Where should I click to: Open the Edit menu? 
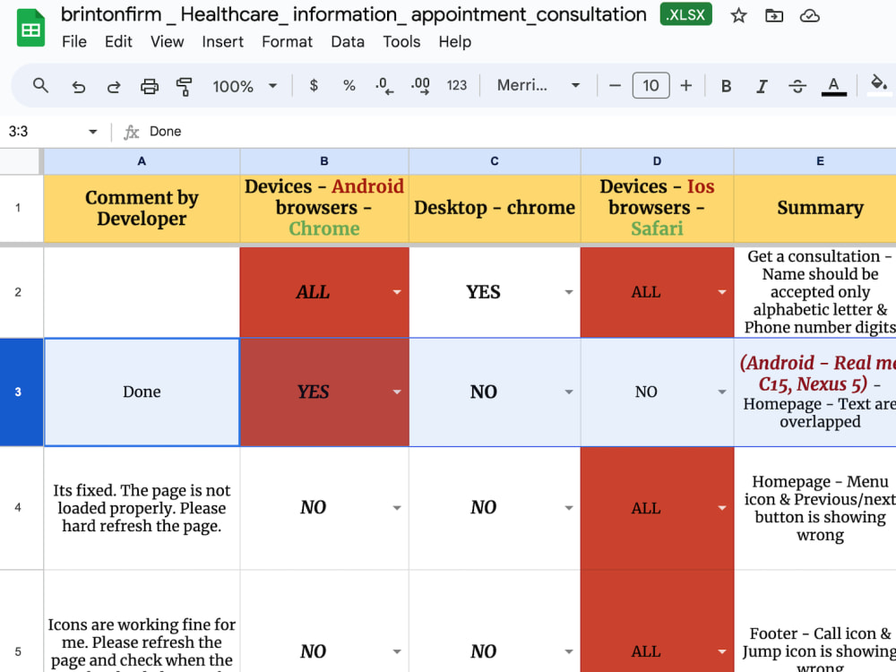(x=118, y=42)
